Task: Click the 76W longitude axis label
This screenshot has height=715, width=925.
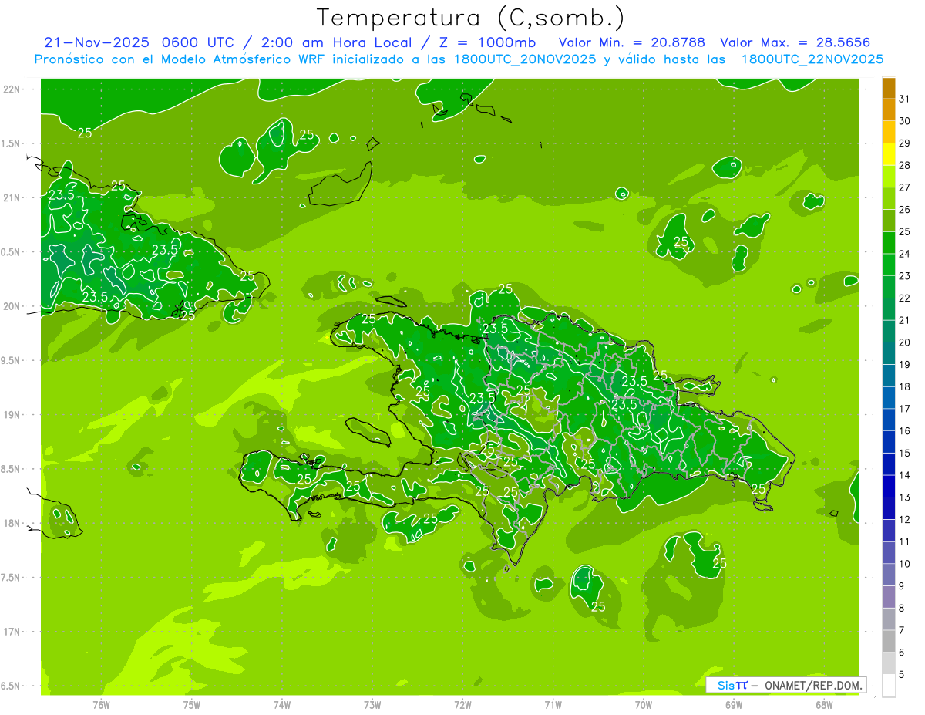Action: point(101,704)
